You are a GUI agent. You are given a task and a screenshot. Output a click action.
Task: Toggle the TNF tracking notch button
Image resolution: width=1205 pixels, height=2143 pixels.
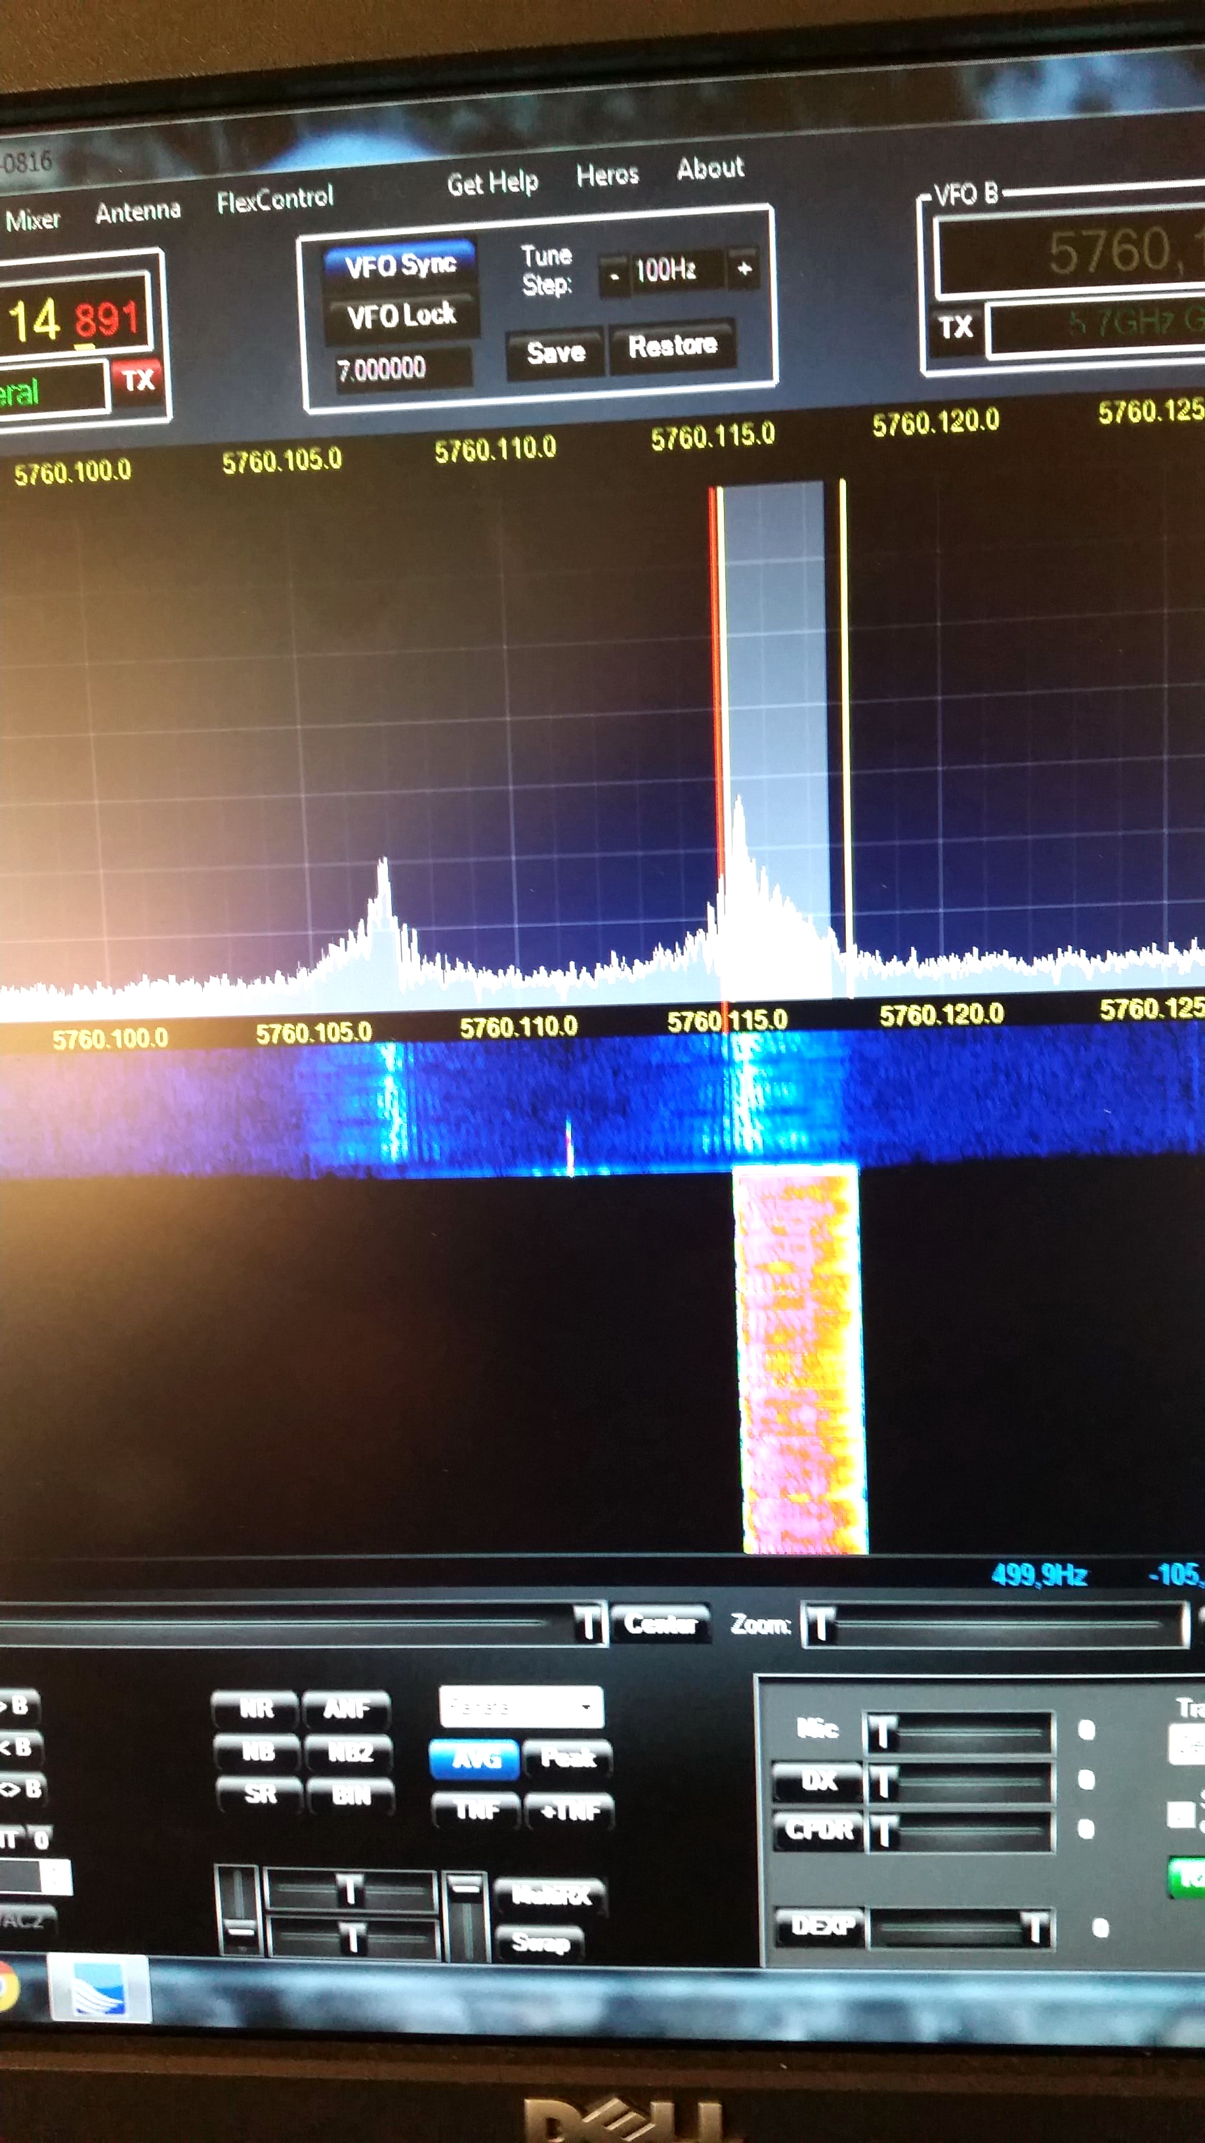(x=476, y=1810)
